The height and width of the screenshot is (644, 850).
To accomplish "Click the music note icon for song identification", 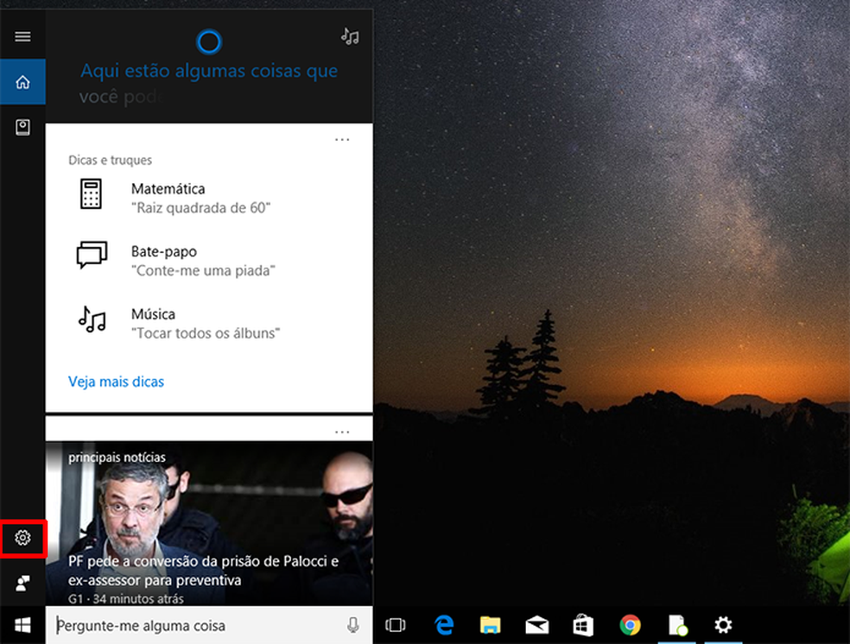I will coord(350,36).
